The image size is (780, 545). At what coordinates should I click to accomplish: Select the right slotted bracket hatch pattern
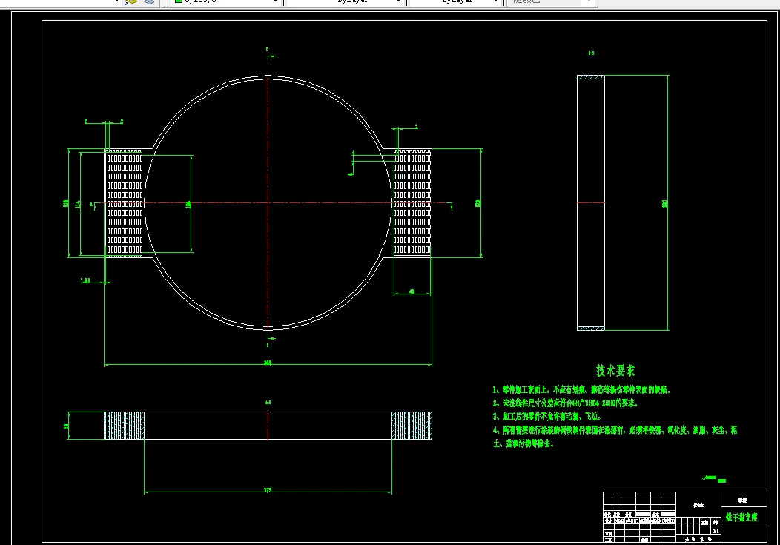pos(412,203)
